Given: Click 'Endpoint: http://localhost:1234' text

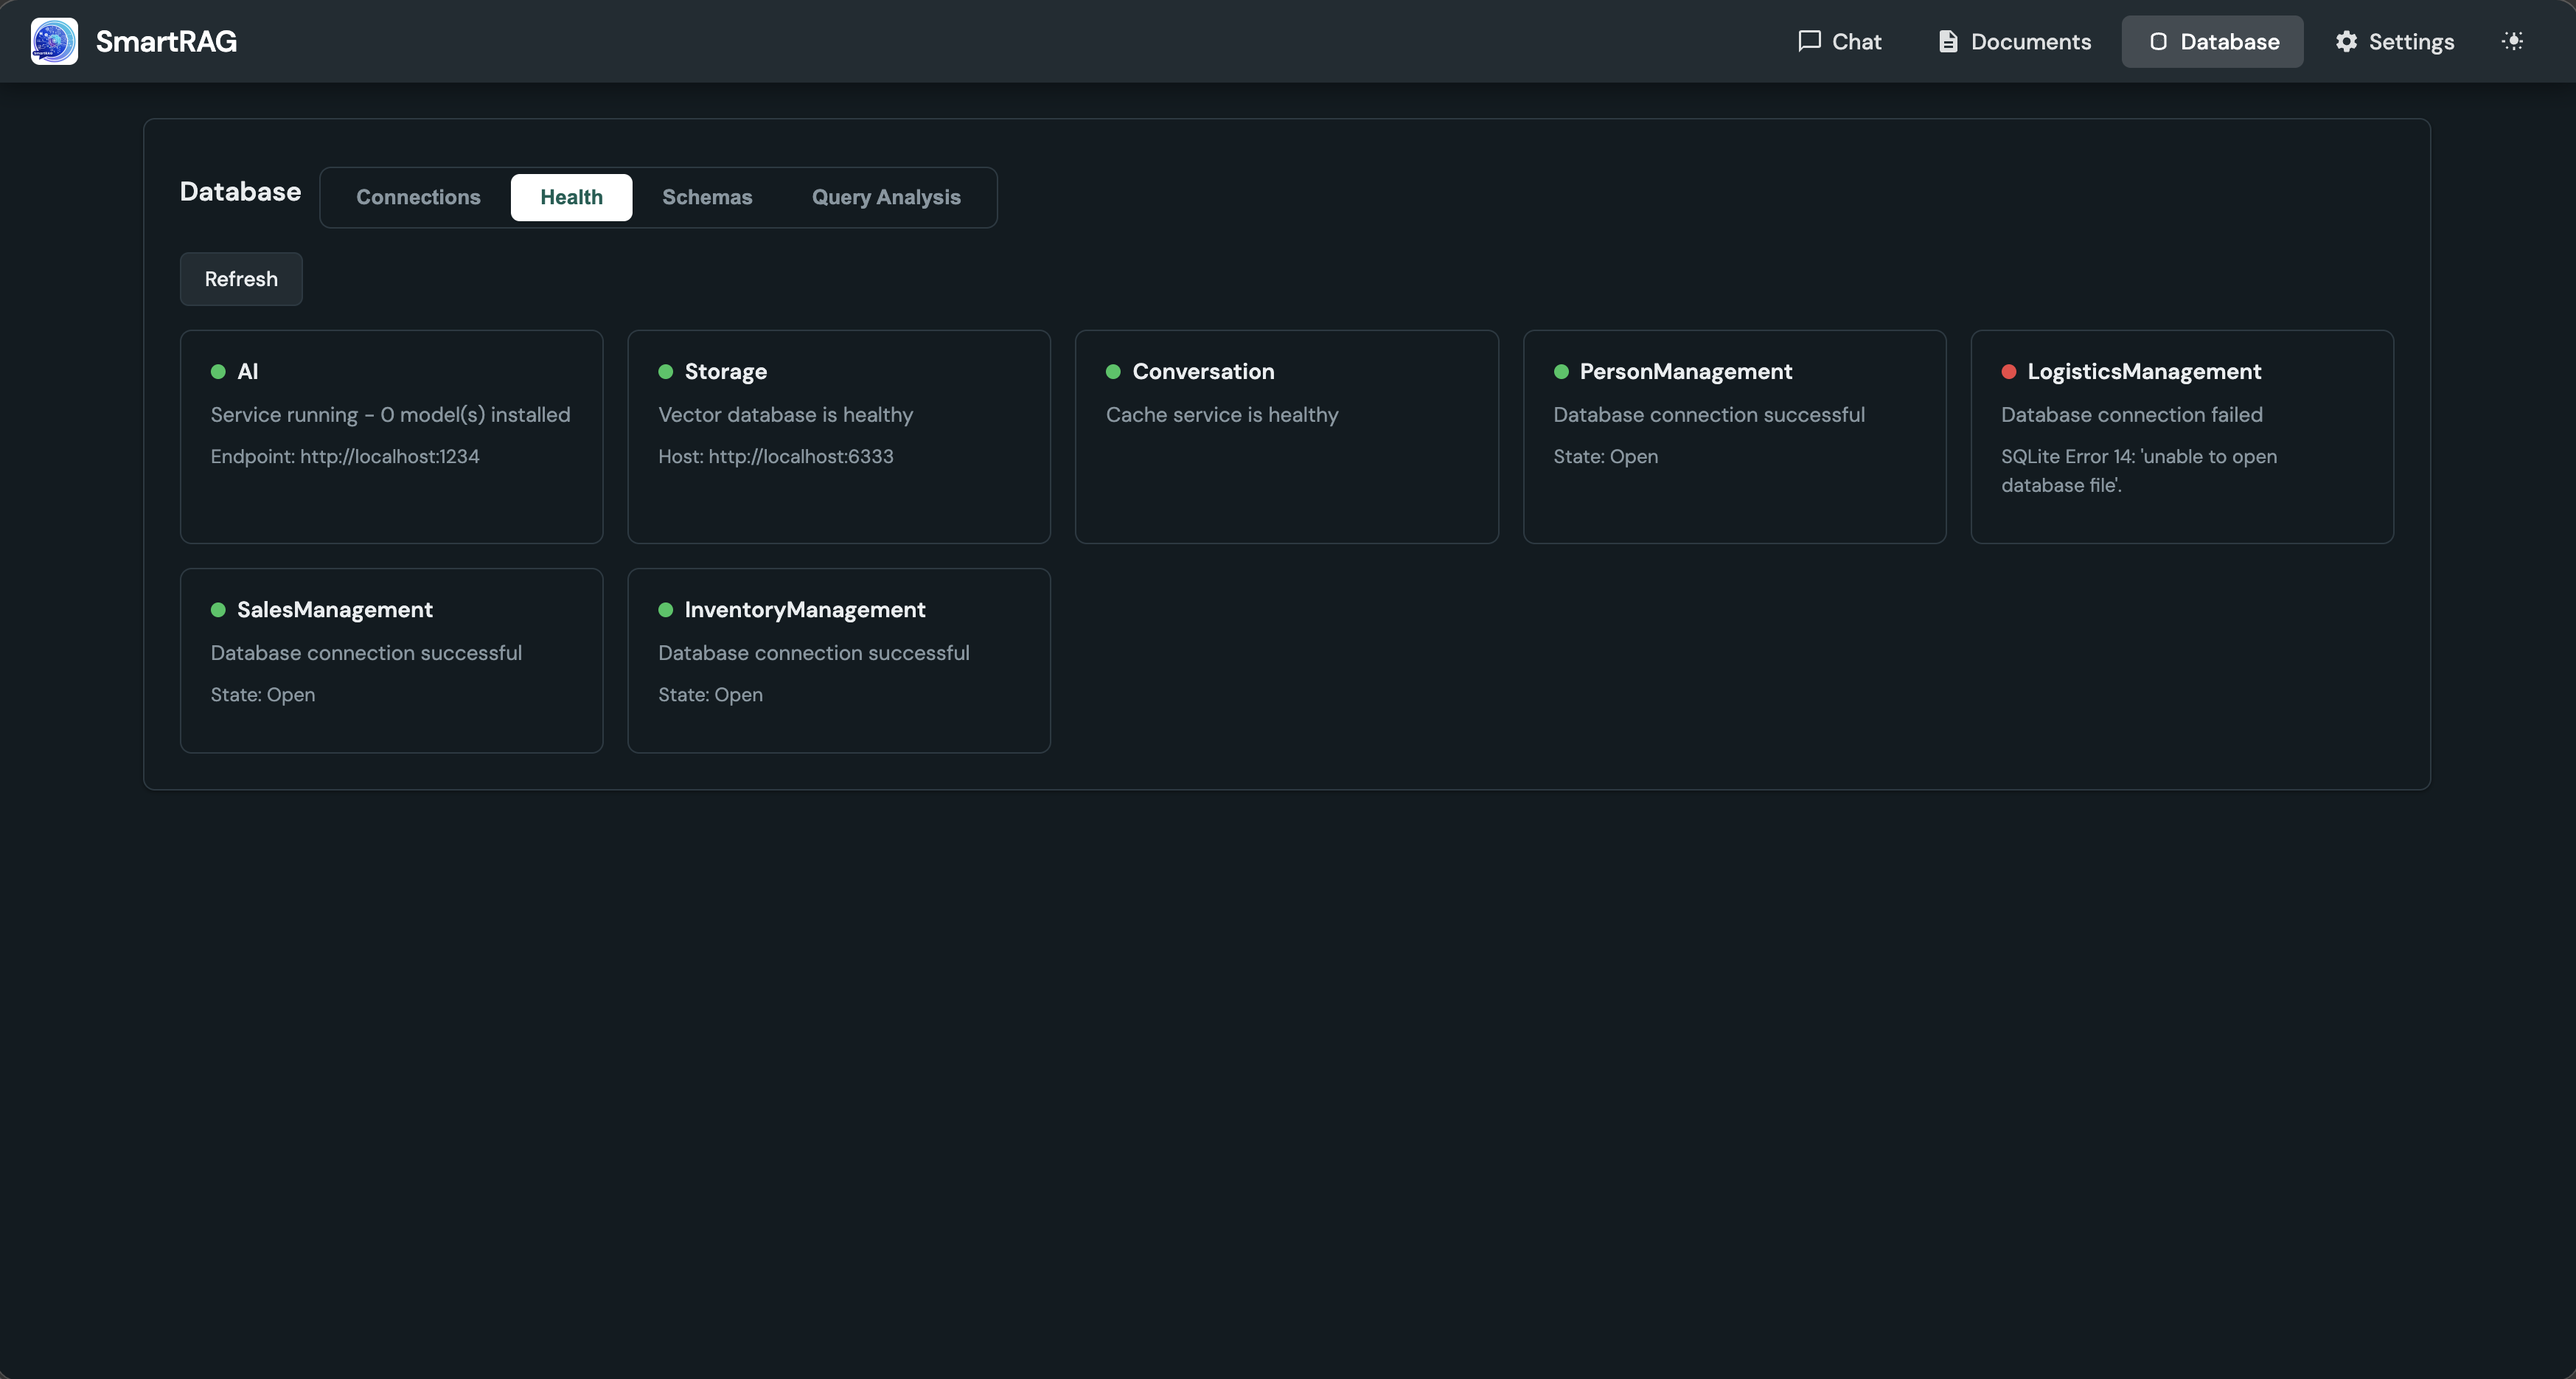Looking at the screenshot, I should pos(345,457).
